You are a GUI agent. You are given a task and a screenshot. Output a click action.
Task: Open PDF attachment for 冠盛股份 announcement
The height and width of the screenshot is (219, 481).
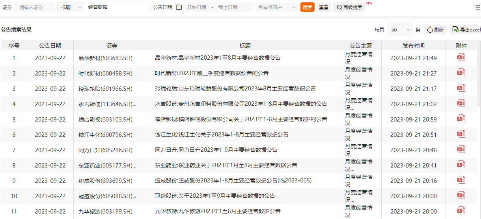[461, 195]
